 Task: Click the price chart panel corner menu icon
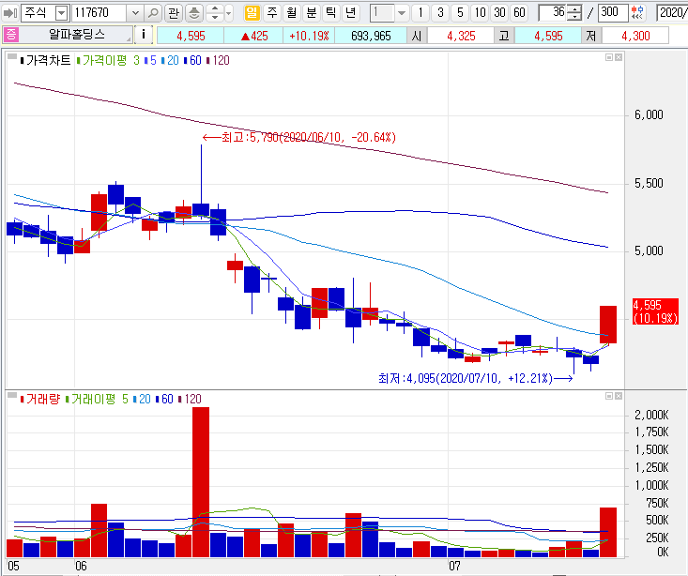click(12, 56)
